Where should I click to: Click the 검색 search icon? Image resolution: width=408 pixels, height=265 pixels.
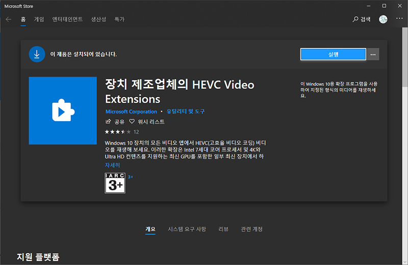click(x=355, y=19)
